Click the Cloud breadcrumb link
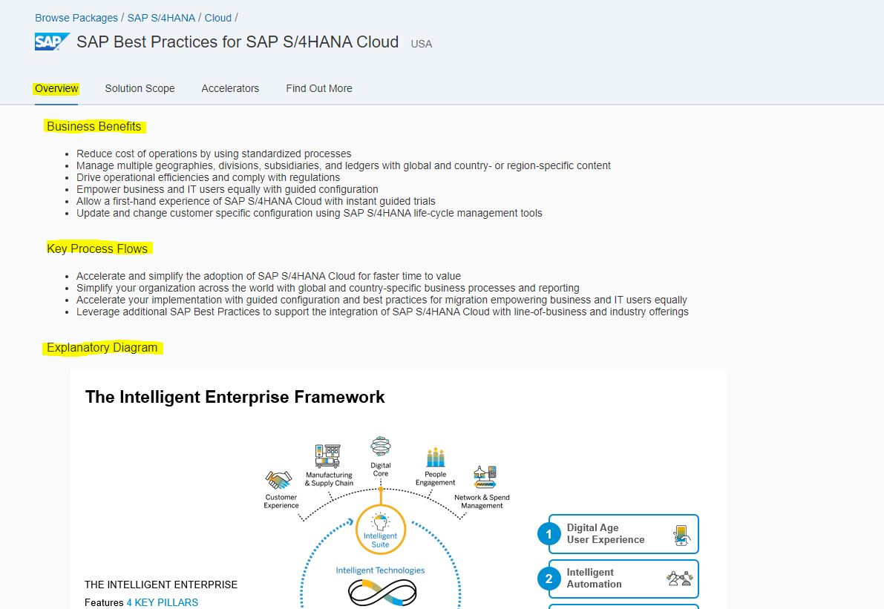 [218, 18]
